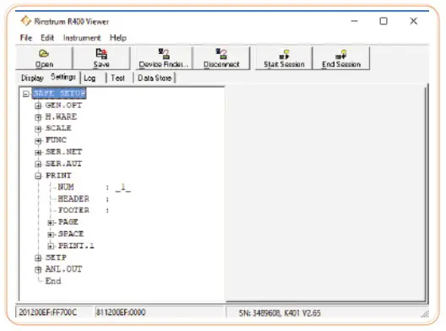Expand the ANL.OUT node
446x331 pixels.
38,269
